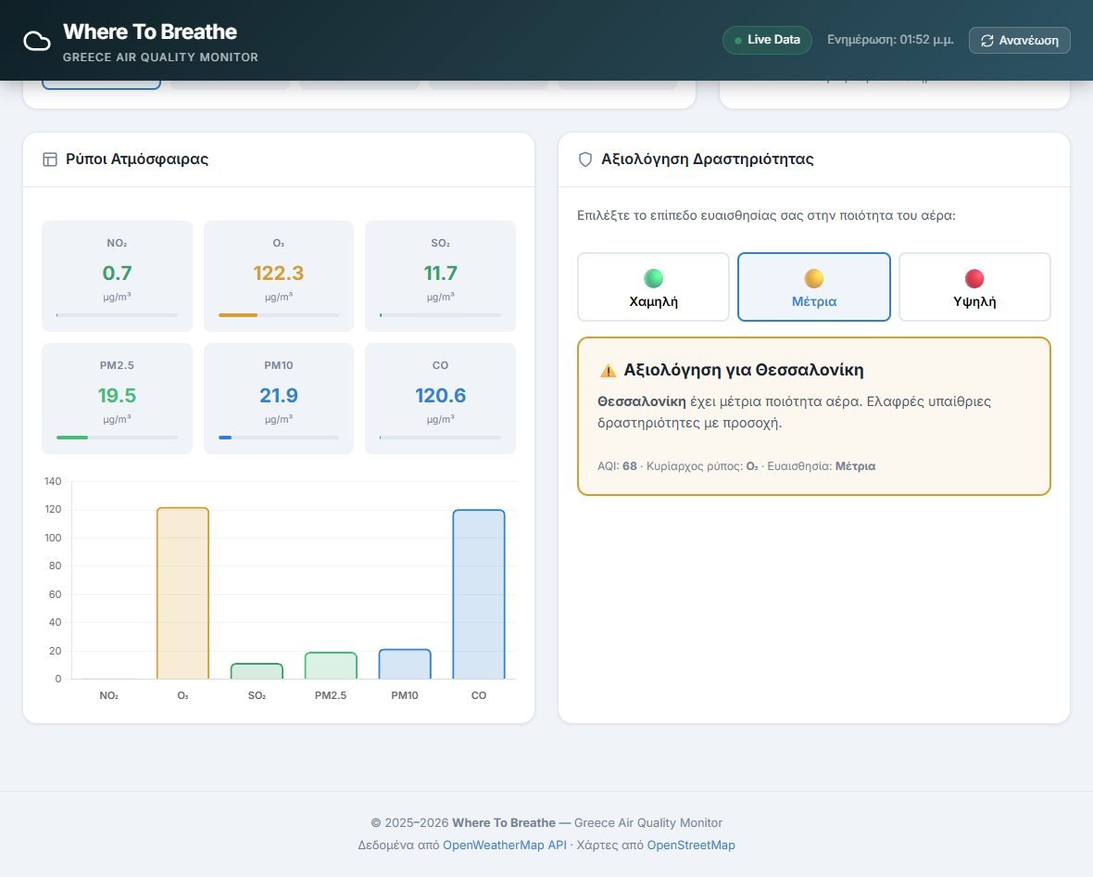Click the Αξιολόγηση για Θεσσαλονίκη heading
1093x877 pixels.
(x=743, y=370)
